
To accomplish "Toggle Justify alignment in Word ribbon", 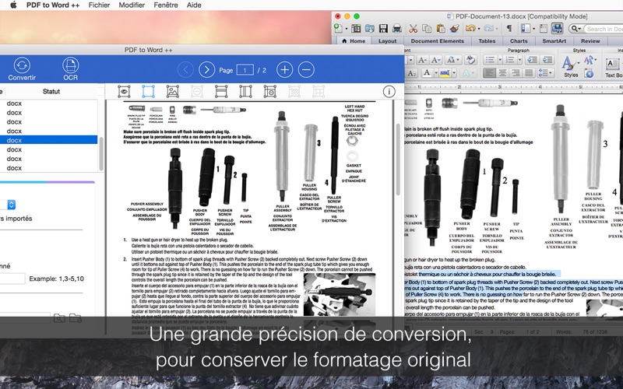I will pyautogui.click(x=529, y=73).
